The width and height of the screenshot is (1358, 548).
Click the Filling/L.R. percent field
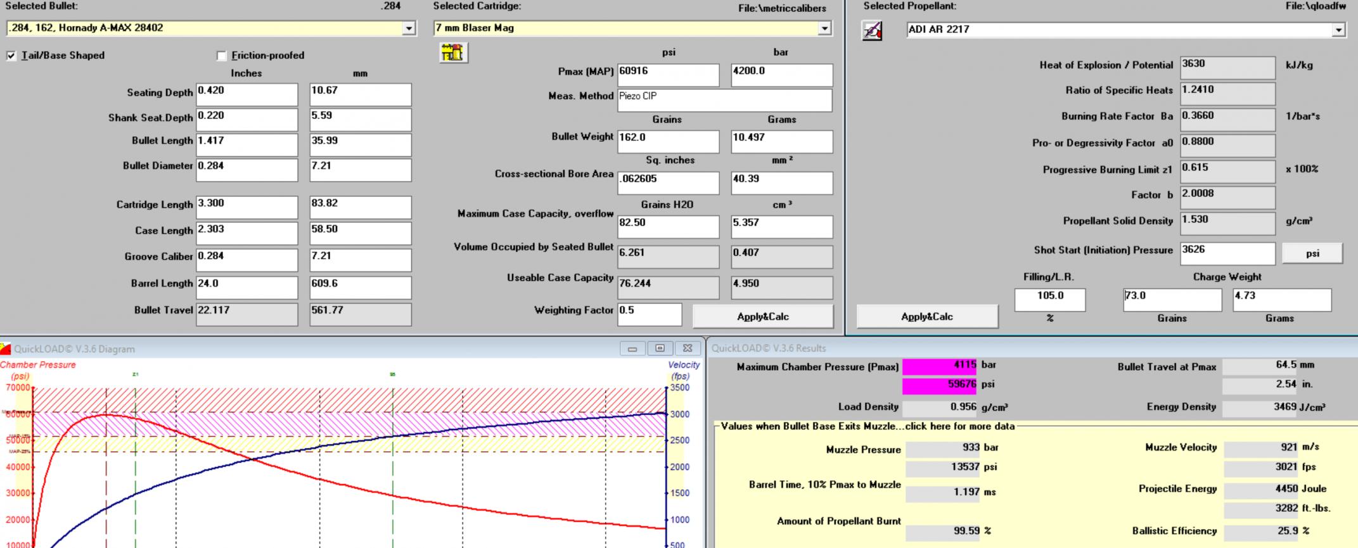(1050, 300)
